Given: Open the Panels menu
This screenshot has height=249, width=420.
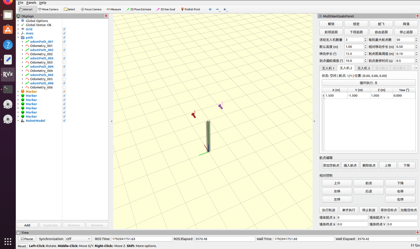Looking at the screenshot, I should [x=31, y=3].
